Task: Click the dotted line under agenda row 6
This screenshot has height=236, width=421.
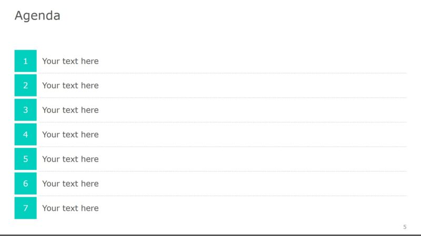Action: 221,196
